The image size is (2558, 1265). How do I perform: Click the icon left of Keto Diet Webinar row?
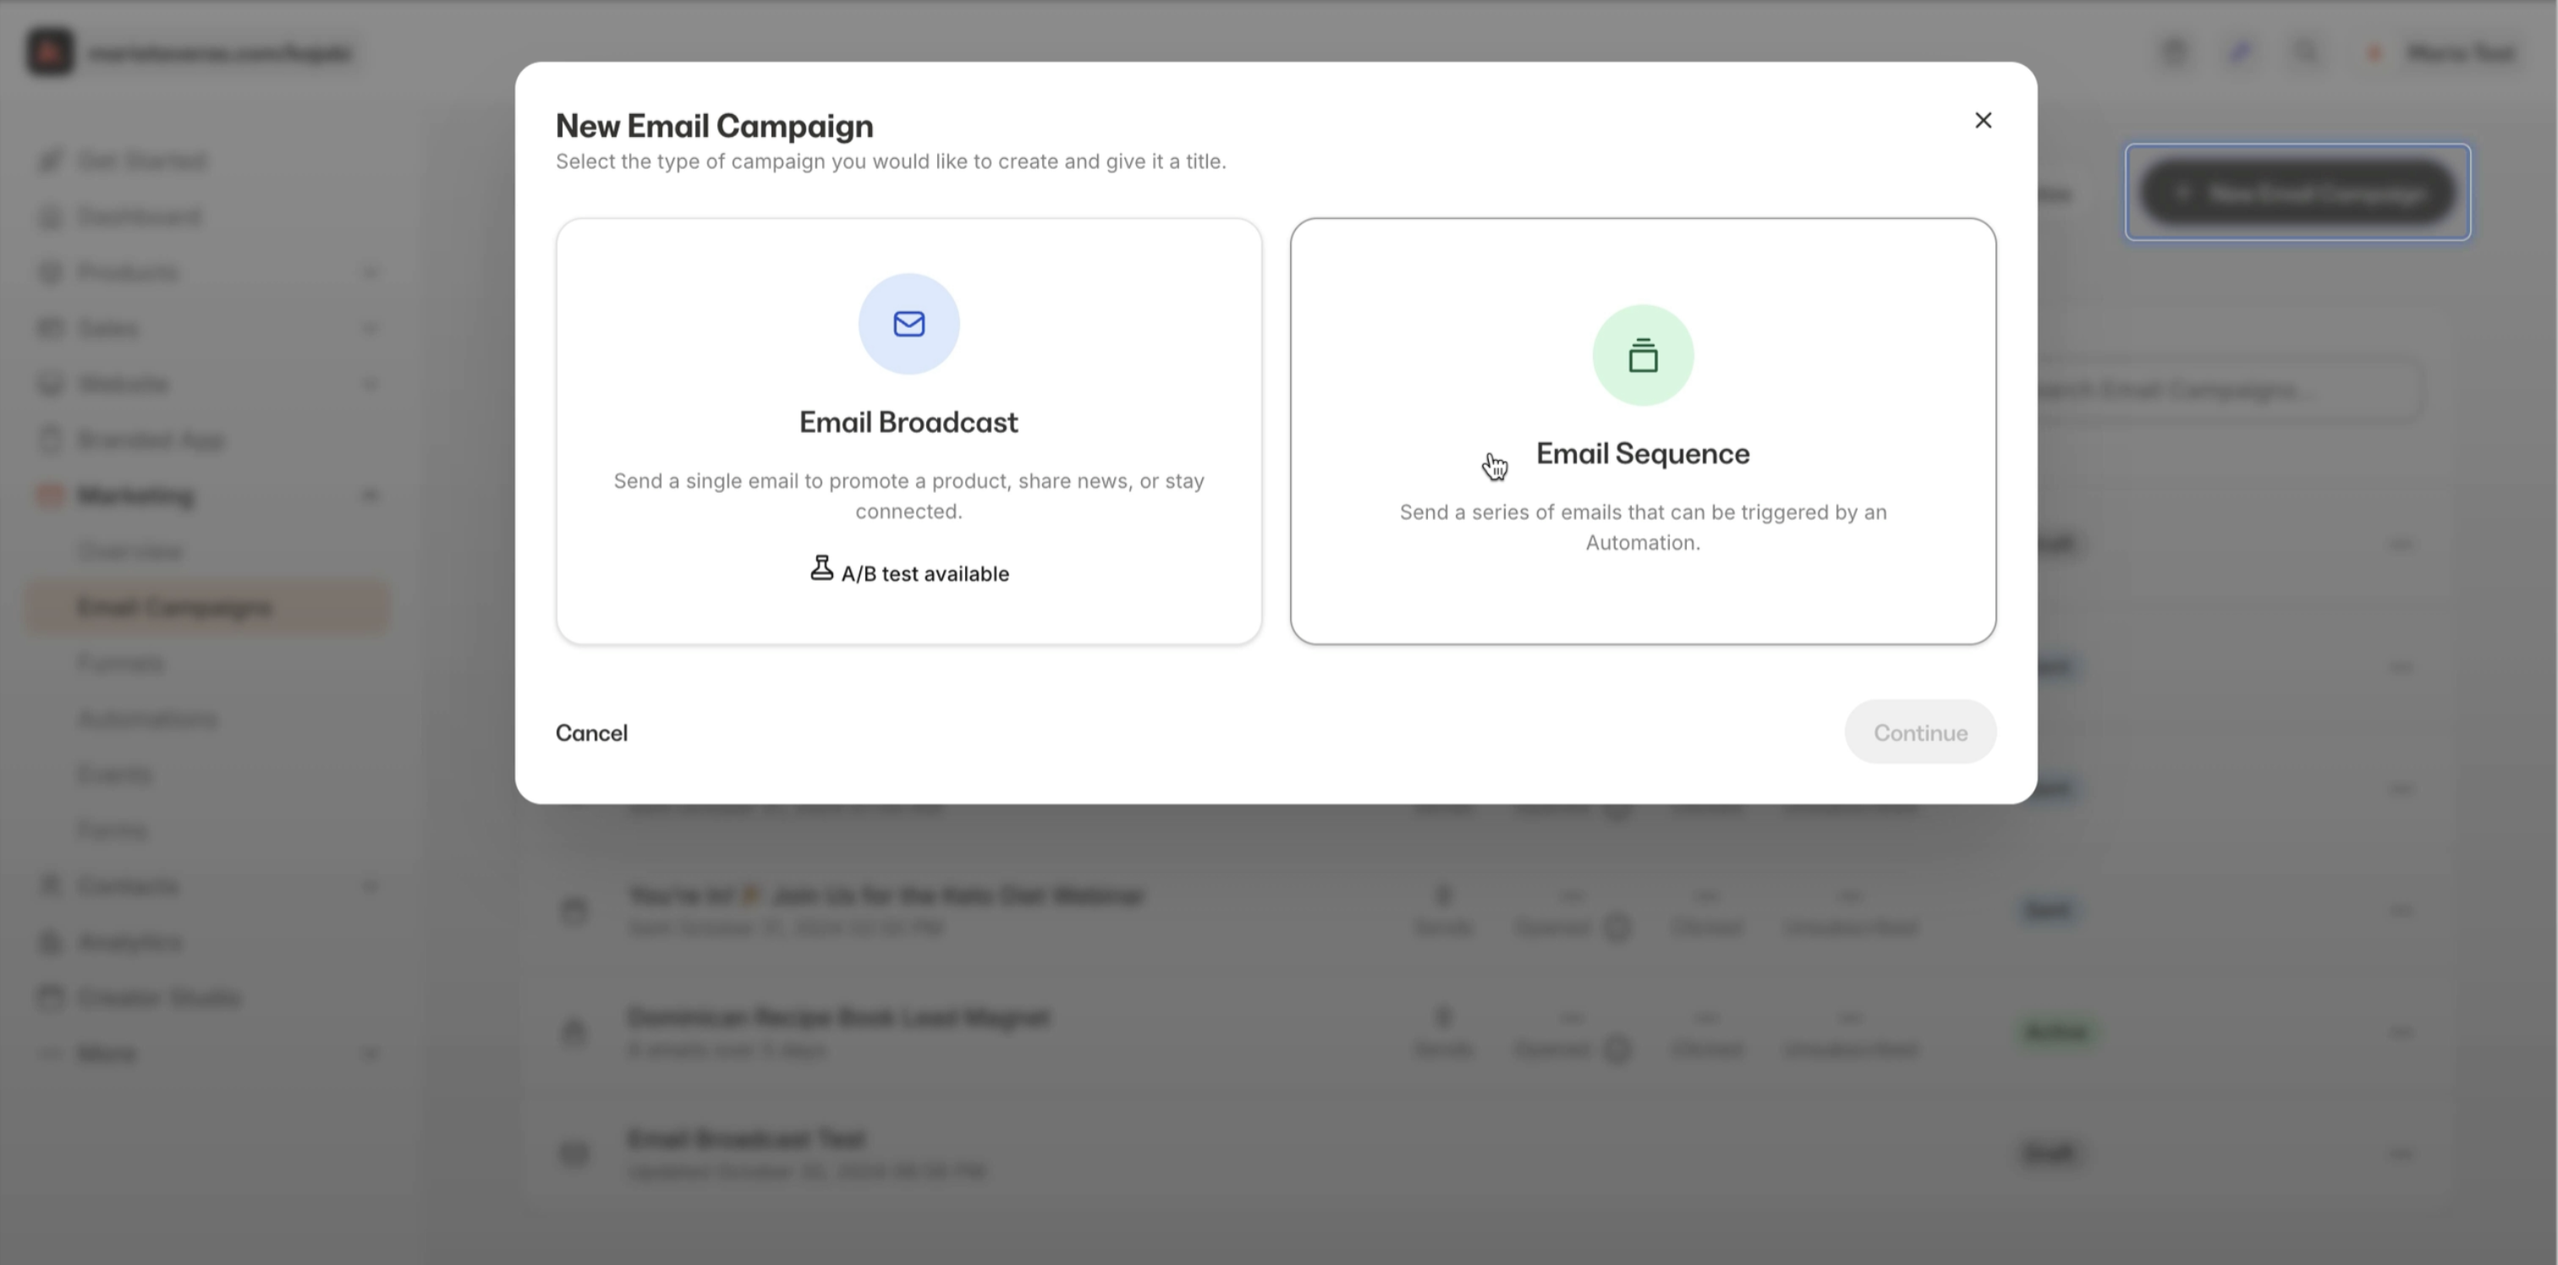574,910
